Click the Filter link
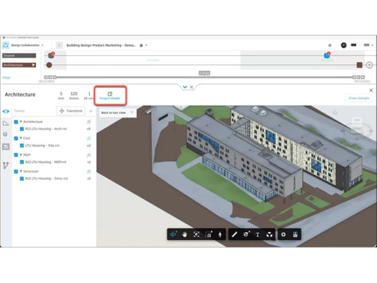 point(7,78)
